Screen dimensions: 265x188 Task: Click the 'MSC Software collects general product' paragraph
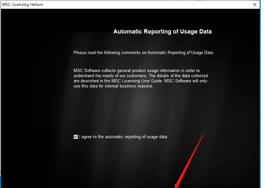(141, 78)
